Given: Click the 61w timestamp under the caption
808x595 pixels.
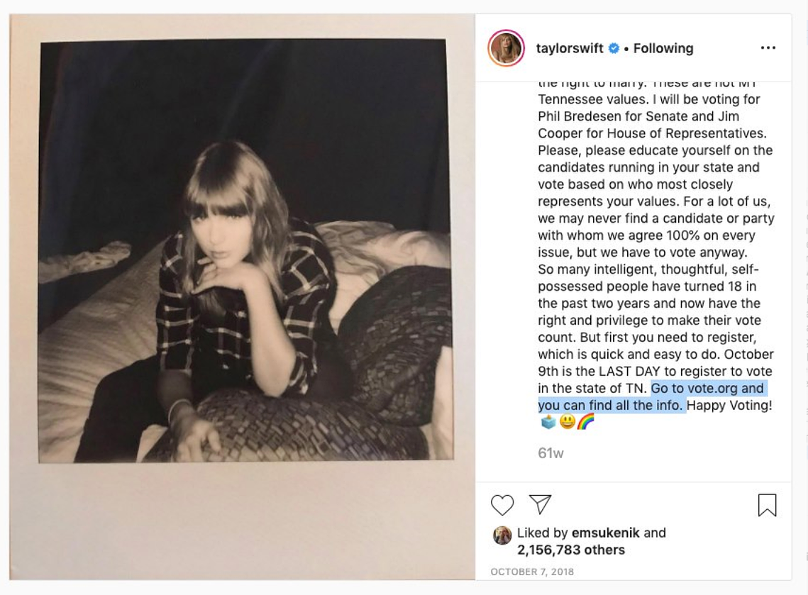Looking at the screenshot, I should coord(550,453).
